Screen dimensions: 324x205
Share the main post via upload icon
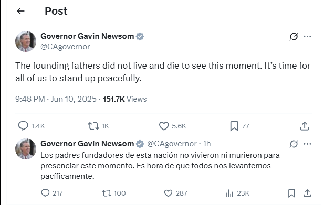click(x=305, y=126)
